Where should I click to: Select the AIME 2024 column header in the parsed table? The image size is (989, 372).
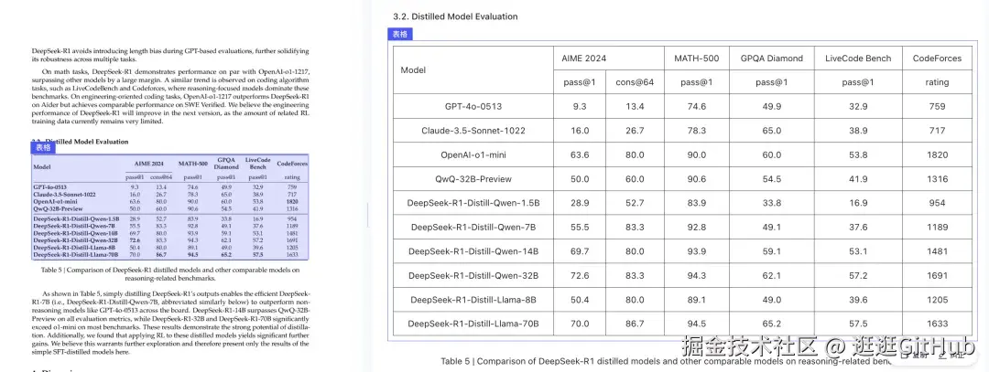point(584,58)
